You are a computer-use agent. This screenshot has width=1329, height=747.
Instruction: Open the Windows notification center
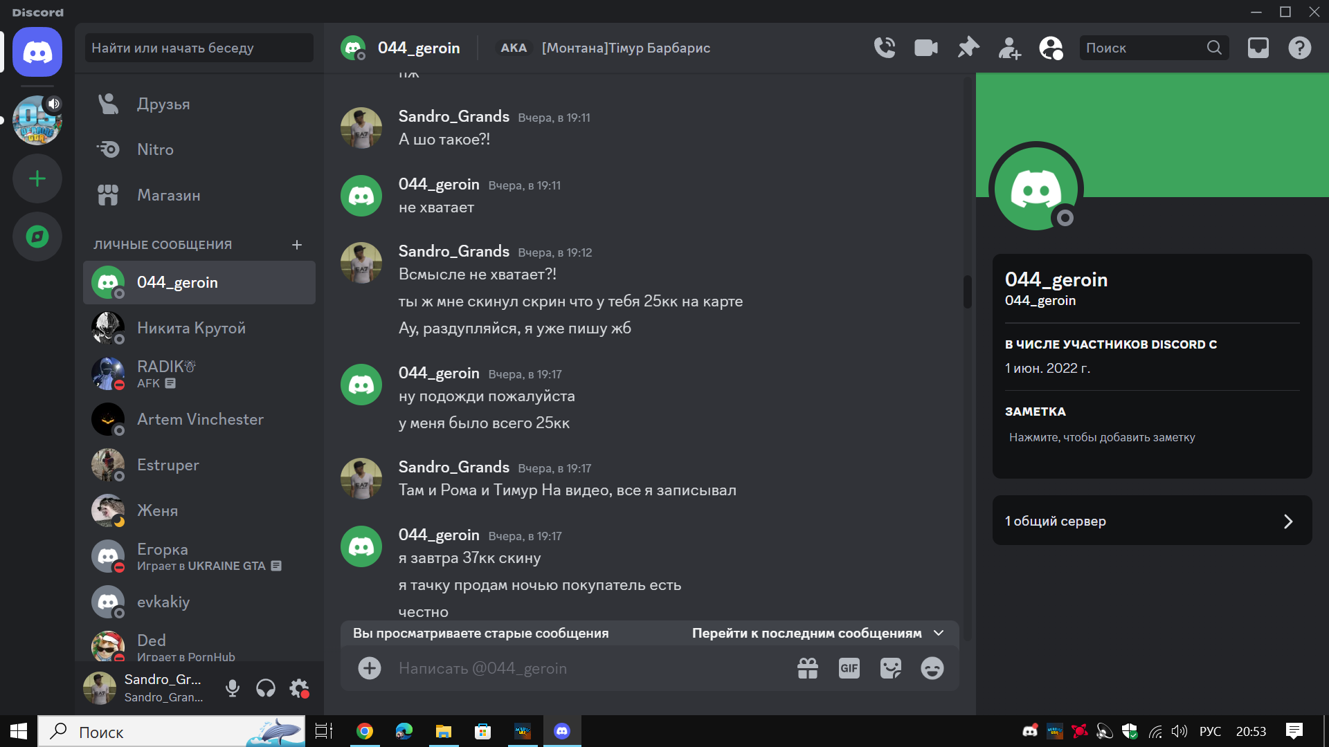[1294, 731]
